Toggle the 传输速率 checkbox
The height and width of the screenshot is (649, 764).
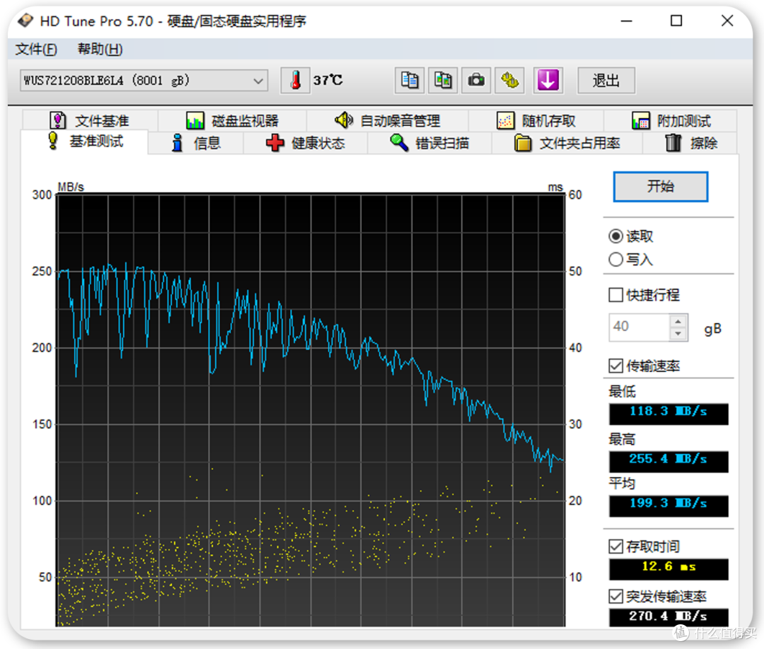[616, 366]
